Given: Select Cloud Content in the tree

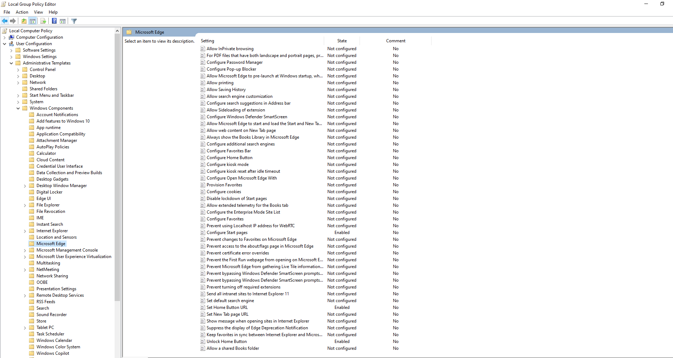Looking at the screenshot, I should point(51,160).
